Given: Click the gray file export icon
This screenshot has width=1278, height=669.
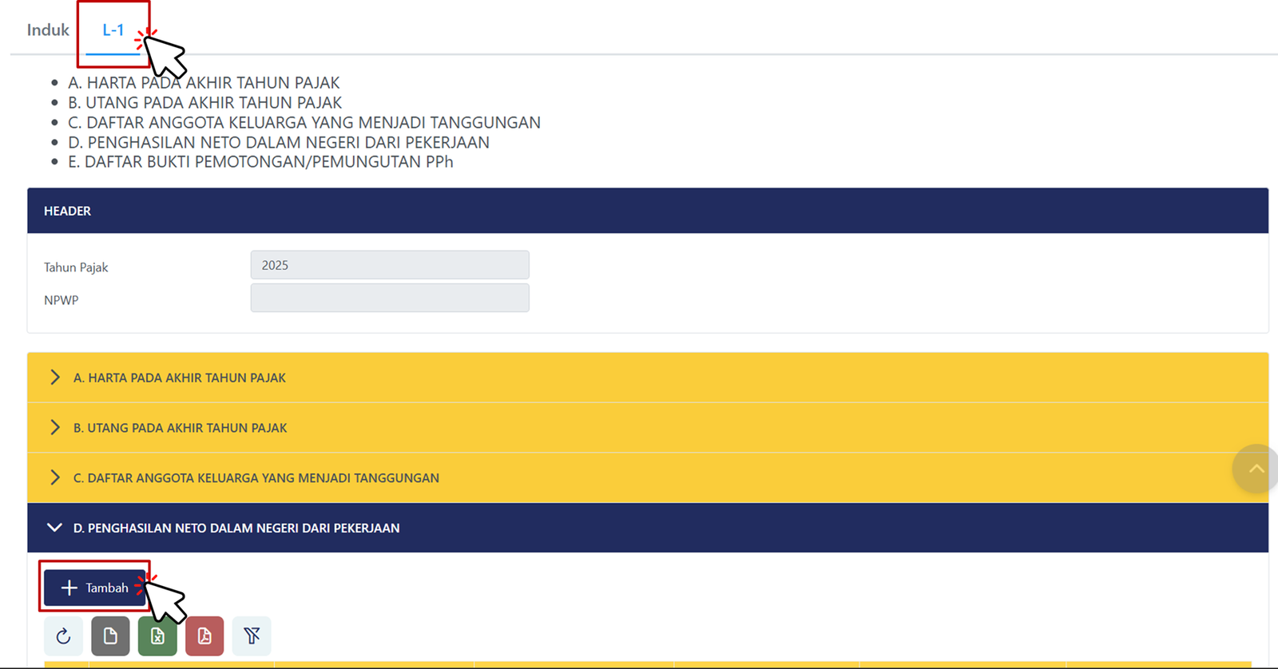Looking at the screenshot, I should (x=110, y=636).
